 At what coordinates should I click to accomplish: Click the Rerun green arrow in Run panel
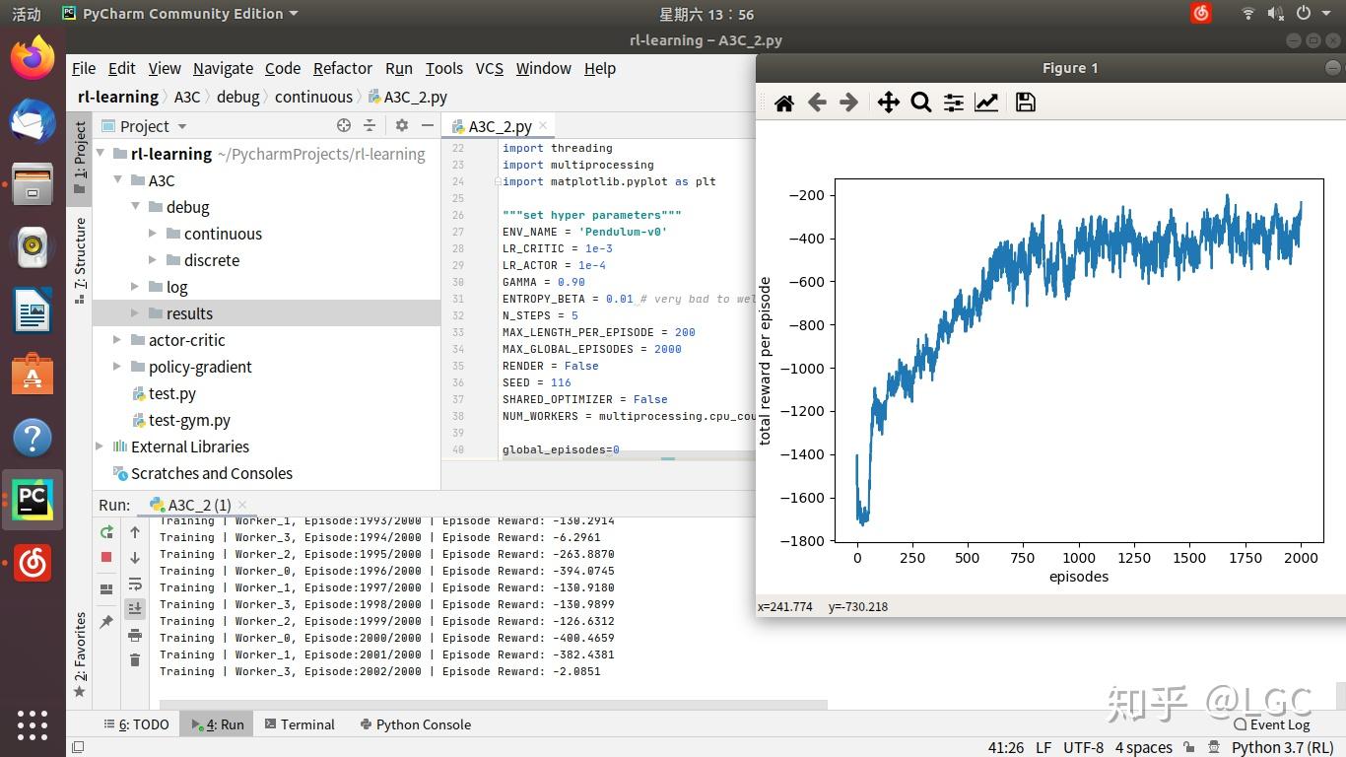[x=106, y=532]
